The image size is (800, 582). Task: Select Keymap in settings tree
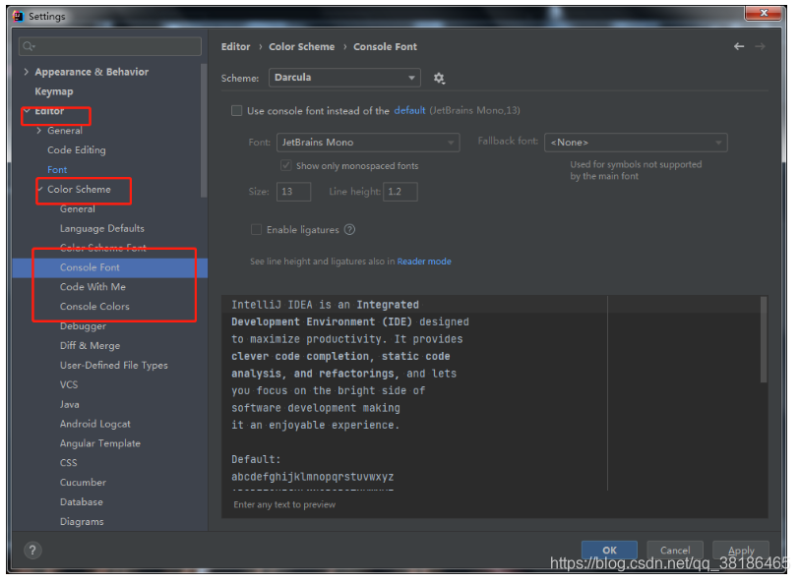[x=54, y=91]
